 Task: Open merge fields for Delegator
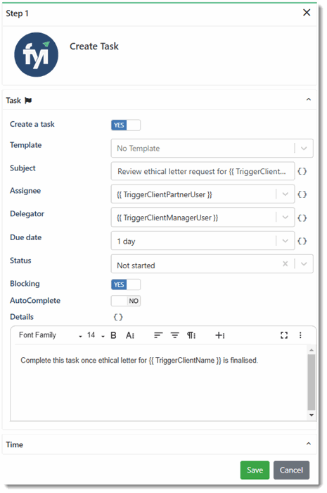302,218
